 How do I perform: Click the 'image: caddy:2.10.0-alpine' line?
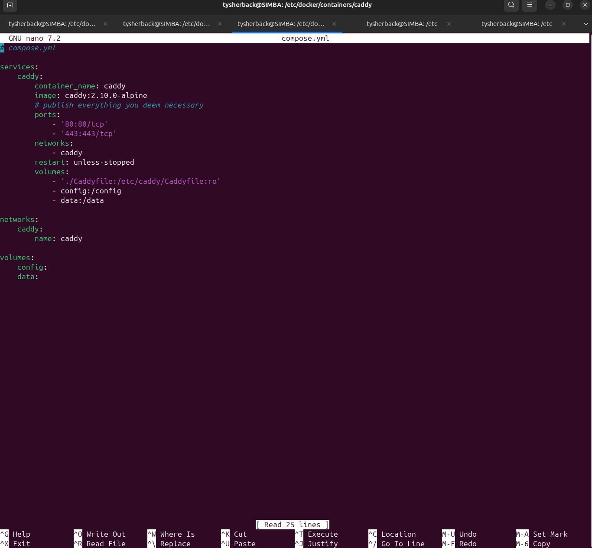click(x=91, y=95)
